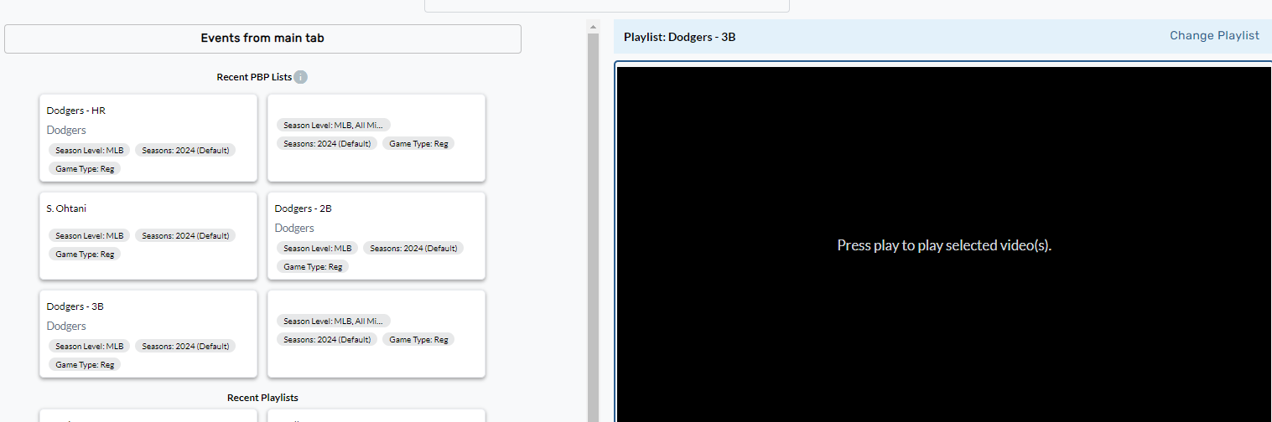Click the Playlist: Dodgers - 3B header

[x=680, y=37]
